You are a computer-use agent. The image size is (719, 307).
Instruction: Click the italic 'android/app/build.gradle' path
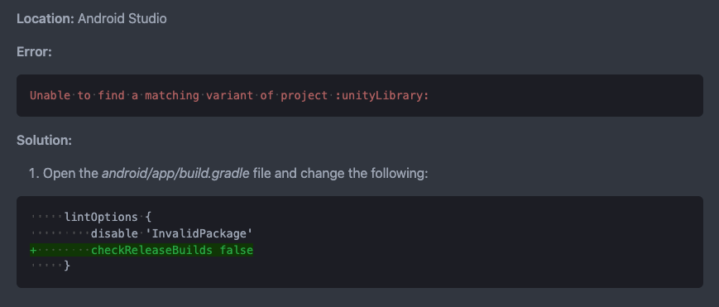click(x=175, y=174)
